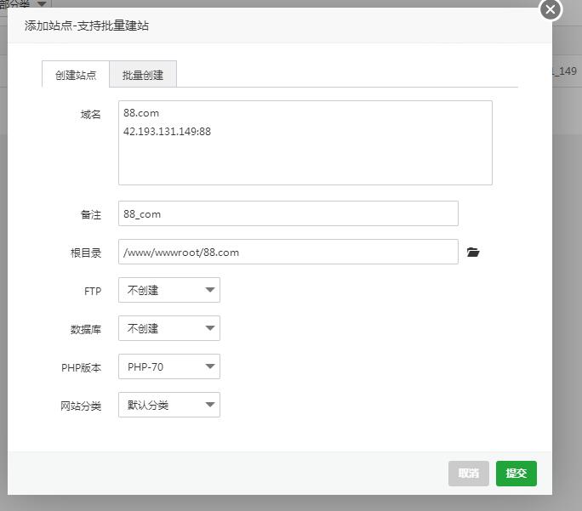Click the 默认分类 dropdown arrow
582x511 pixels.
209,405
